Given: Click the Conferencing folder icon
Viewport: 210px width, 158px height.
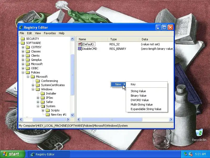Looking at the screenshot, I should (x=38, y=81).
